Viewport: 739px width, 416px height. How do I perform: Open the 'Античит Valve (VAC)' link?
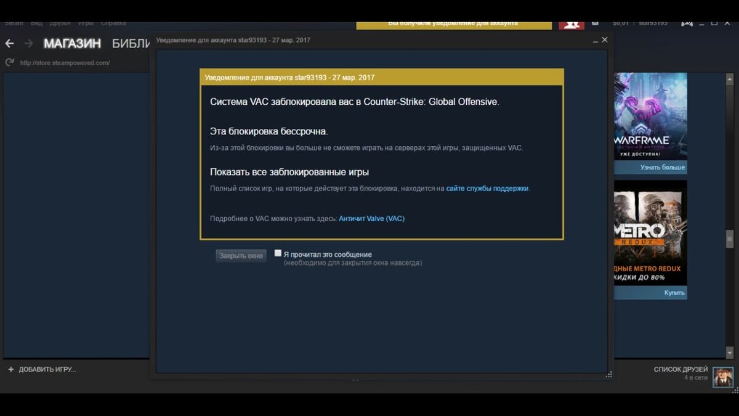click(371, 218)
